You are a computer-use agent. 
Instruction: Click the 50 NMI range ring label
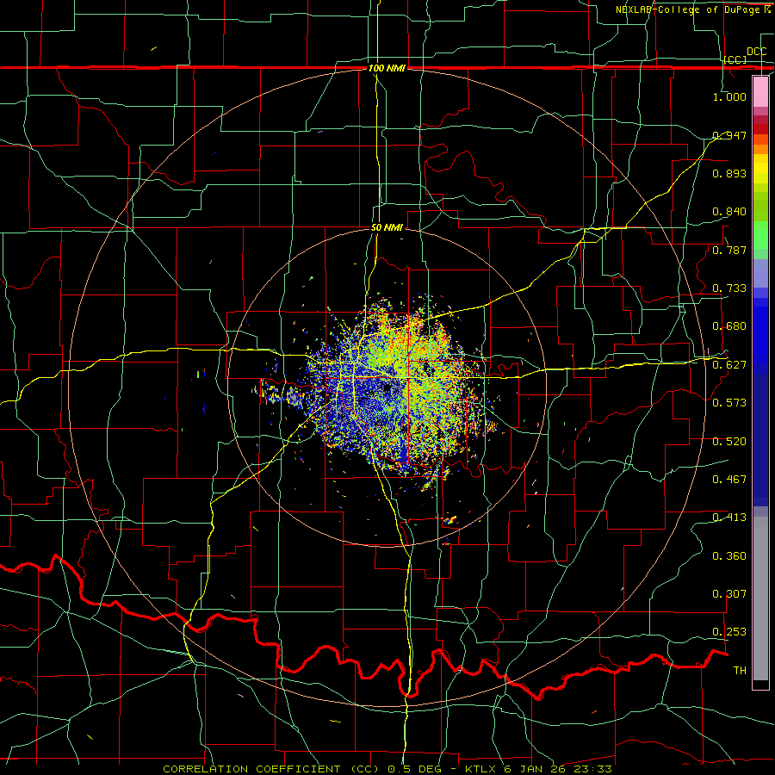[x=387, y=227]
